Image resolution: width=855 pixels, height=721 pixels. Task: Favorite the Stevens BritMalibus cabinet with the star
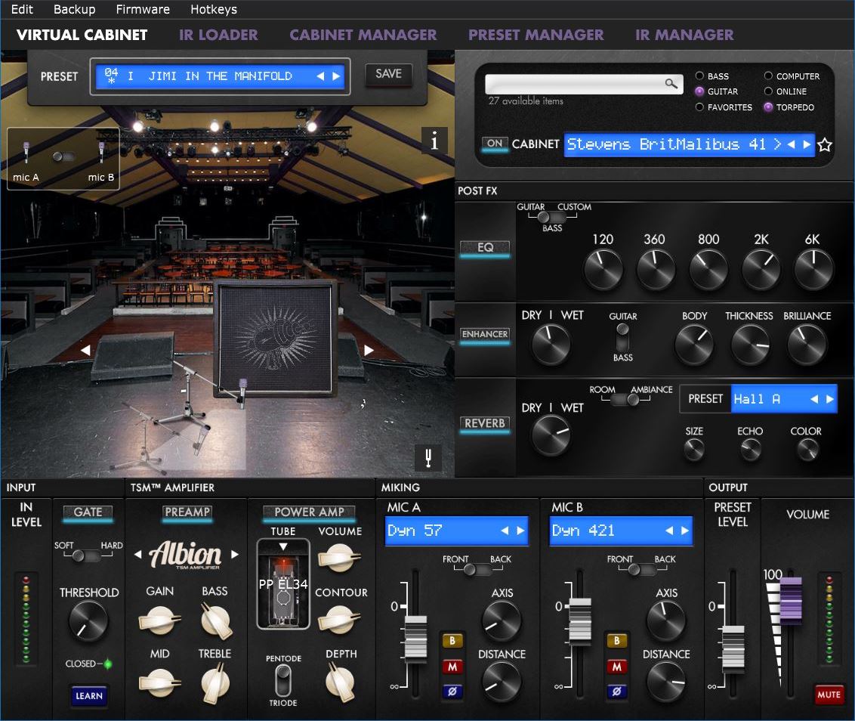(x=825, y=144)
